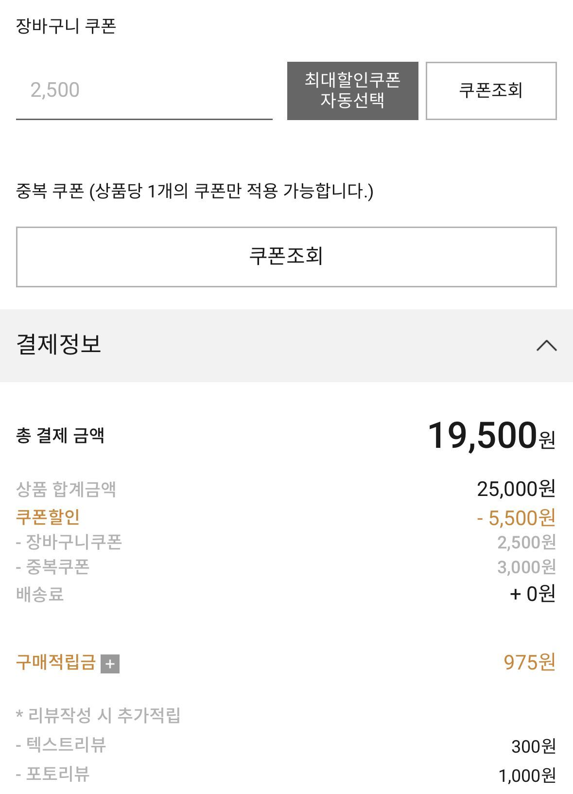Tap the 구매적립금 label text
Image resolution: width=573 pixels, height=794 pixels.
point(56,663)
